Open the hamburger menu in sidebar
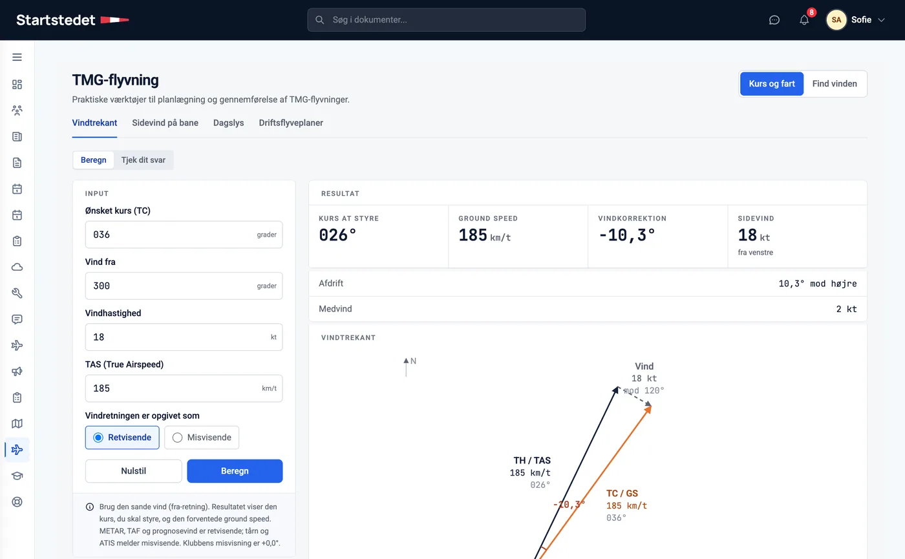This screenshot has height=559, width=905. 17,57
